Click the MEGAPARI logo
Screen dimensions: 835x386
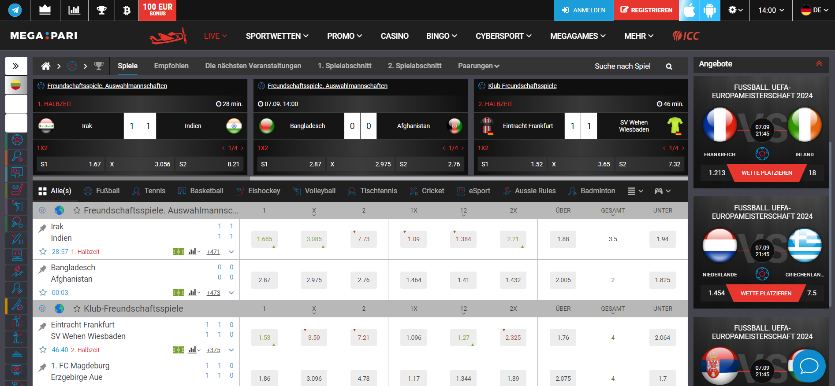click(x=44, y=36)
